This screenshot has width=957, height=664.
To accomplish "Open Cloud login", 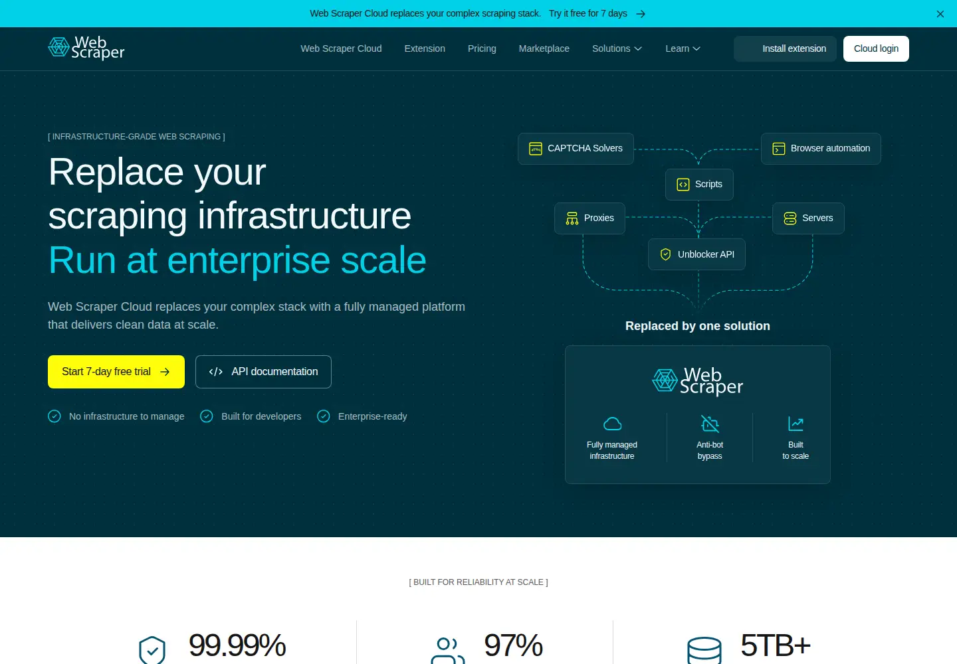I will click(x=876, y=48).
